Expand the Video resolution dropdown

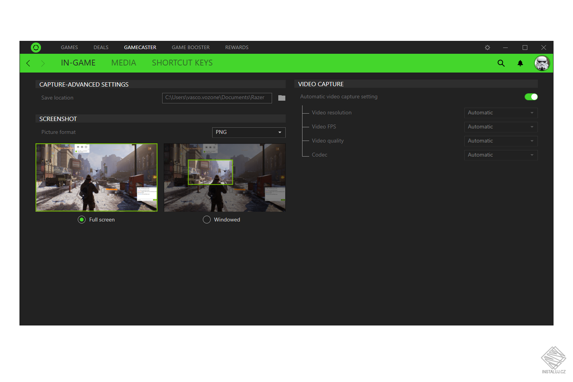tap(501, 113)
